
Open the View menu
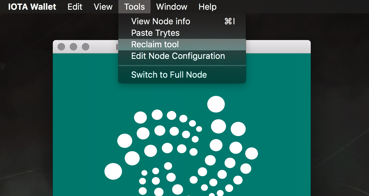pyautogui.click(x=103, y=7)
